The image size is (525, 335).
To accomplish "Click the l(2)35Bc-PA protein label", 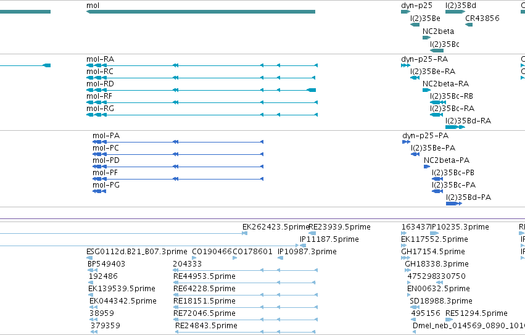I will tap(453, 185).
